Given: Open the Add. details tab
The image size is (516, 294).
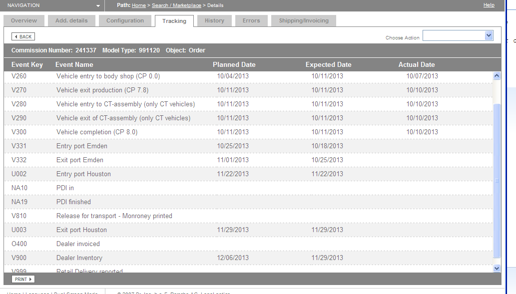Looking at the screenshot, I should click(x=71, y=20).
